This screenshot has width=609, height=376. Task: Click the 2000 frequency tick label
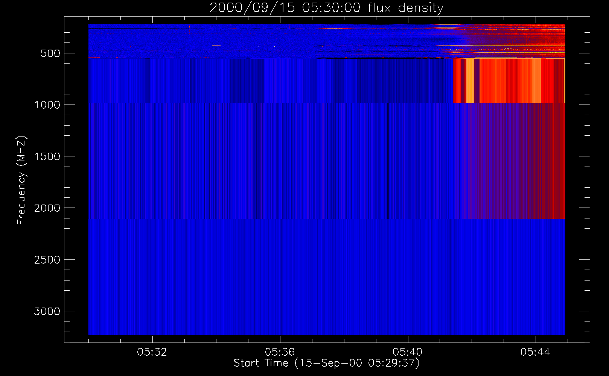pos(47,208)
